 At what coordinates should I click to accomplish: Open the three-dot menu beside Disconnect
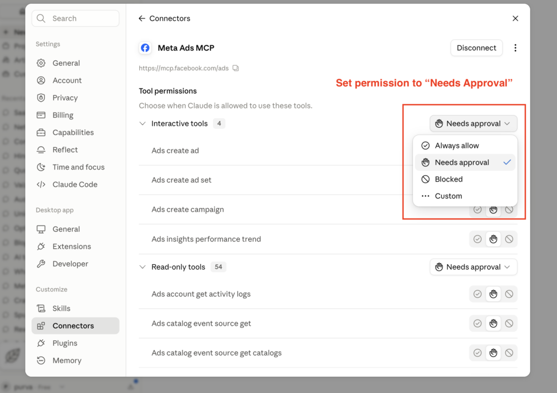coord(515,48)
